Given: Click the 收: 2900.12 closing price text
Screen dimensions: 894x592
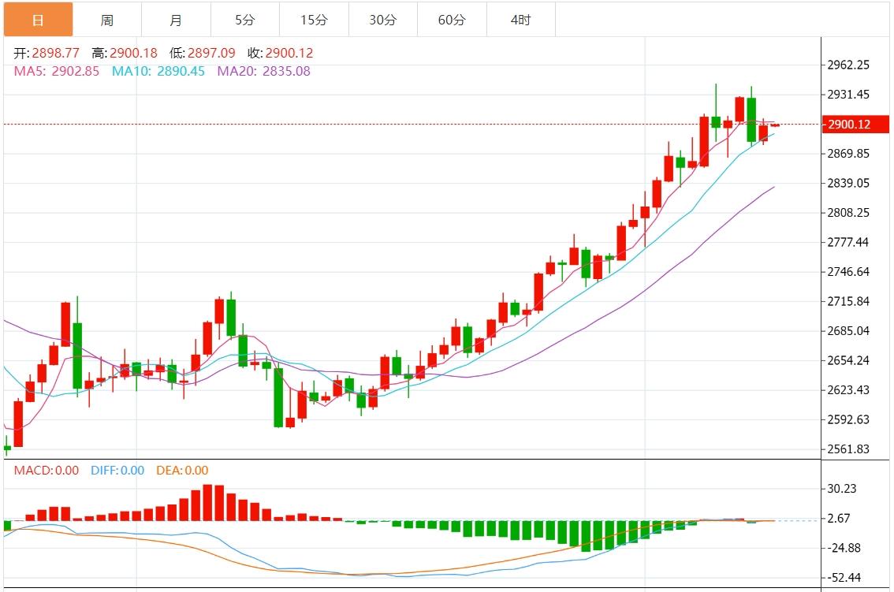Looking at the screenshot, I should (280, 54).
